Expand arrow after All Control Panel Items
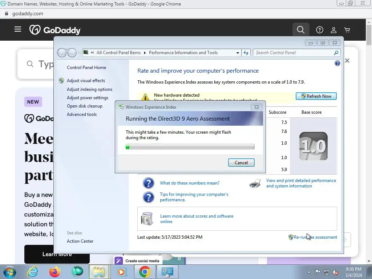The height and width of the screenshot is (279, 372). (145, 53)
